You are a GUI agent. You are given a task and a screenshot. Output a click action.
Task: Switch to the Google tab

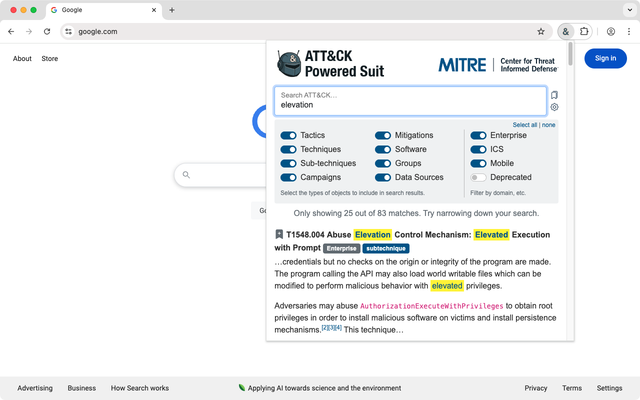(x=100, y=10)
